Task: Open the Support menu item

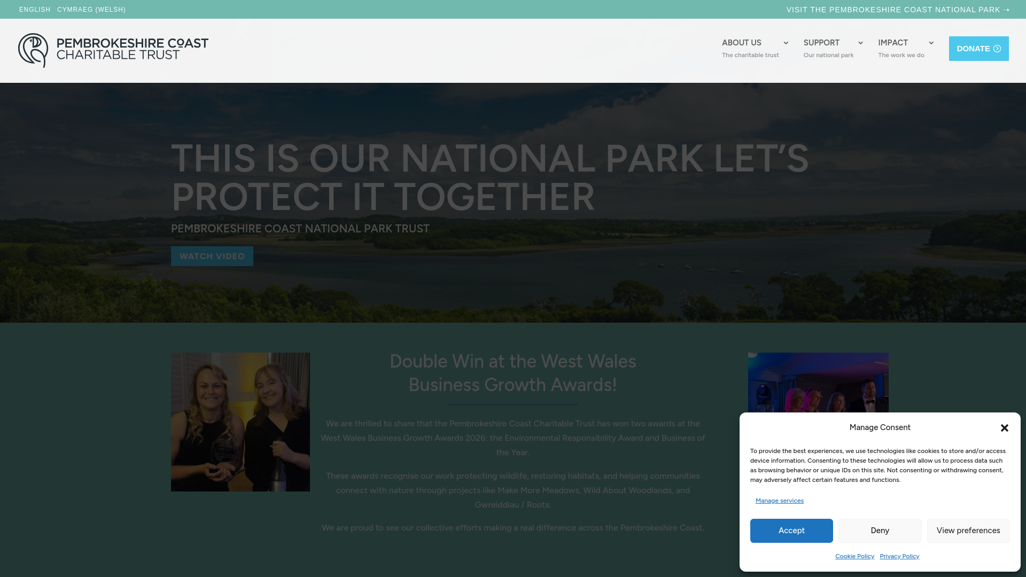Action: click(x=828, y=48)
